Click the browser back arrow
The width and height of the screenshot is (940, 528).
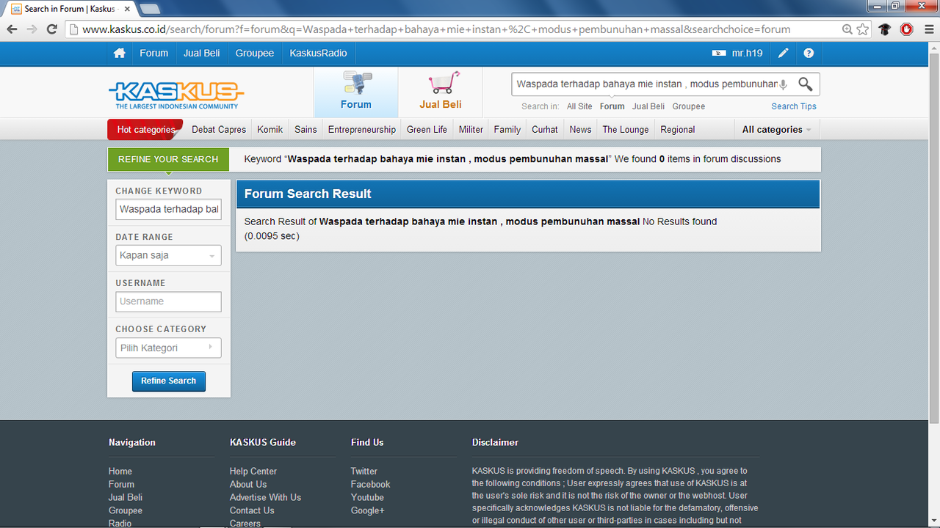[12, 29]
